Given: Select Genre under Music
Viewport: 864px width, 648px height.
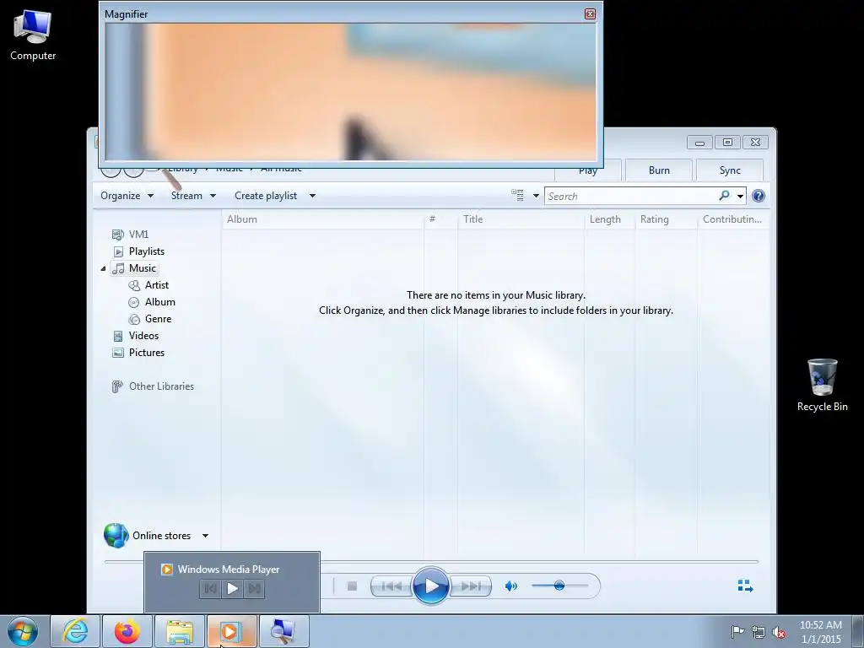Looking at the screenshot, I should pyautogui.click(x=158, y=319).
